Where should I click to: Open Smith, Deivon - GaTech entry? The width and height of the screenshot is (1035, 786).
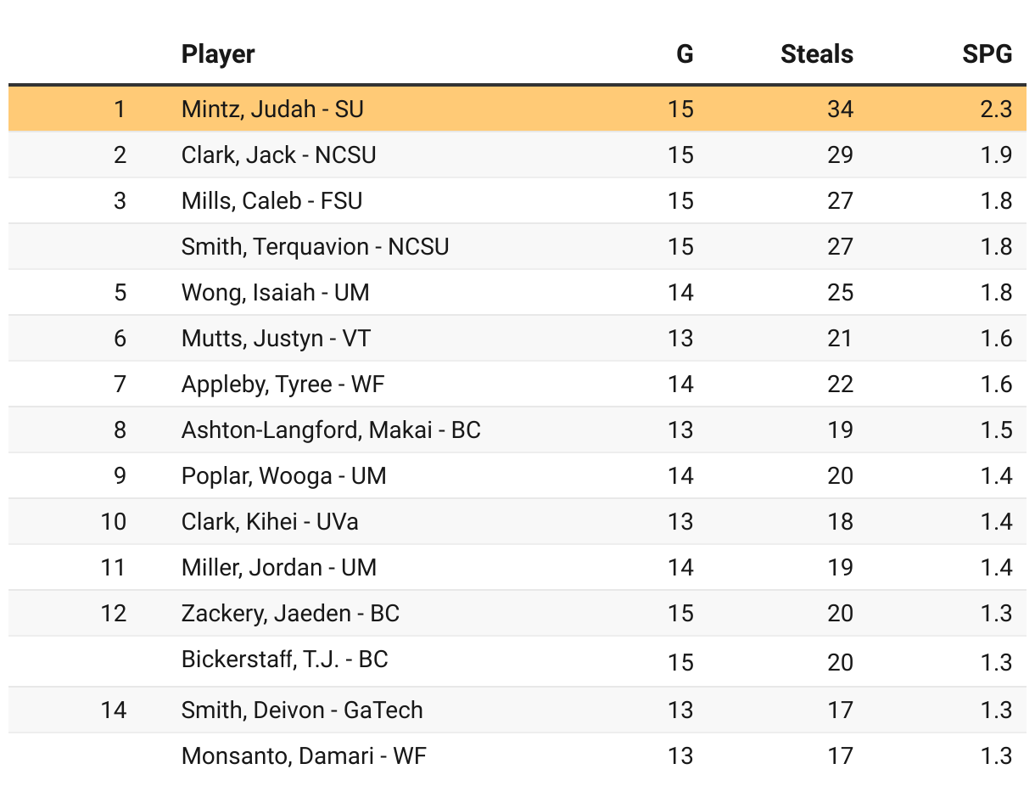coord(302,710)
